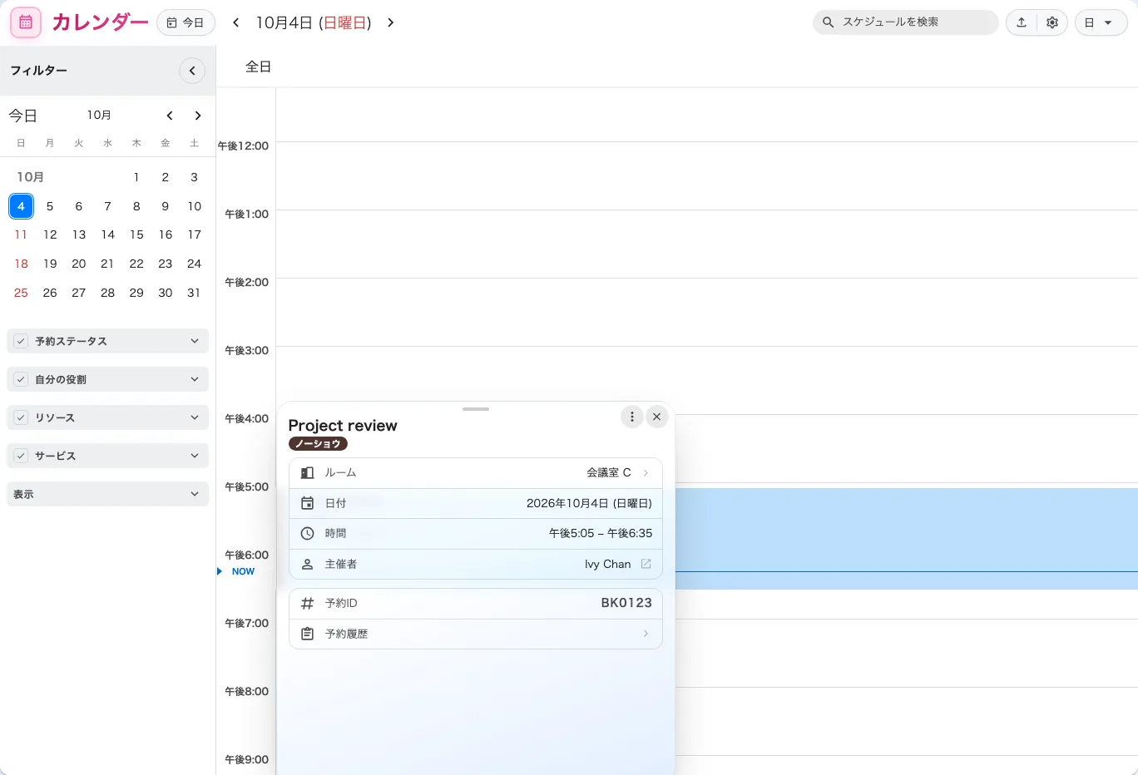
Task: Click the clock icon in time row
Action: (x=307, y=533)
